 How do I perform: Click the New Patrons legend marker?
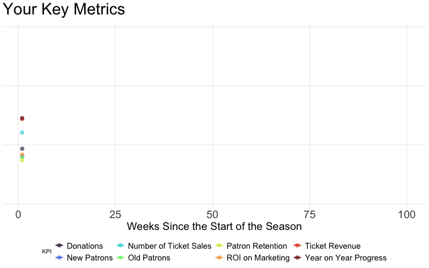(59, 258)
